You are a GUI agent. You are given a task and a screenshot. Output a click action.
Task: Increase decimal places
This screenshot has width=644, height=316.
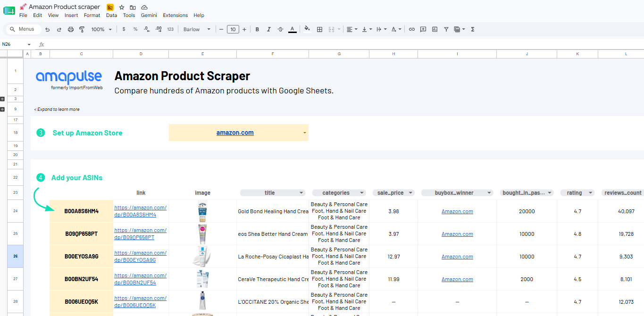coord(159,29)
